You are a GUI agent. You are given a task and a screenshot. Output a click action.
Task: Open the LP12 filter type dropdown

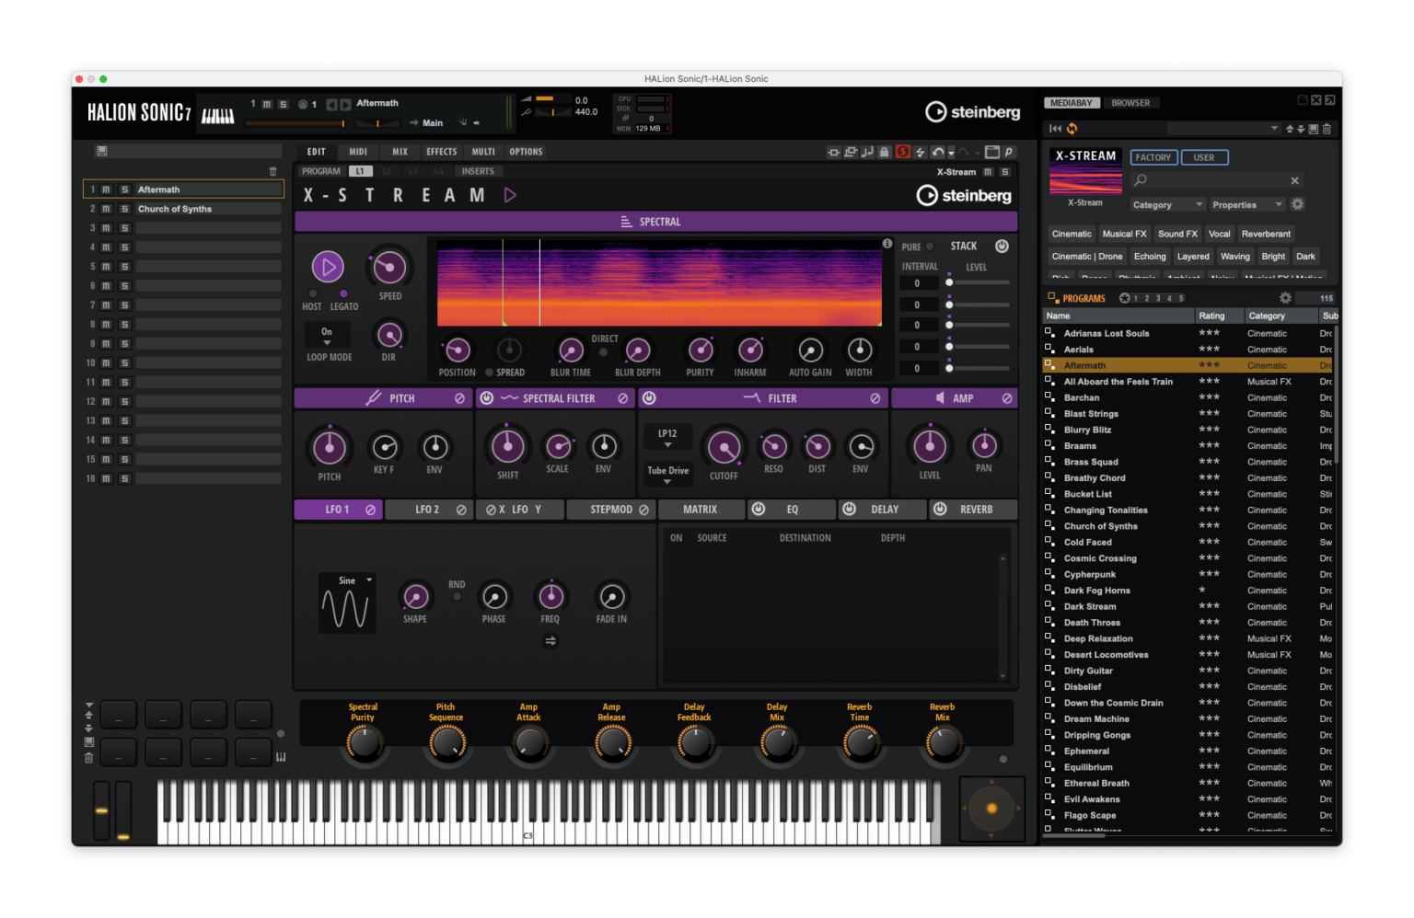tap(667, 437)
